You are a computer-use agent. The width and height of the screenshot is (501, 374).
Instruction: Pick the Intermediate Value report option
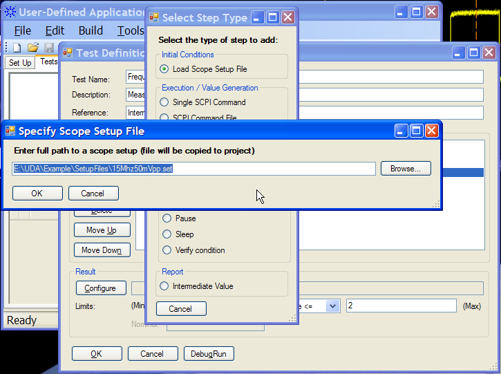tap(164, 286)
